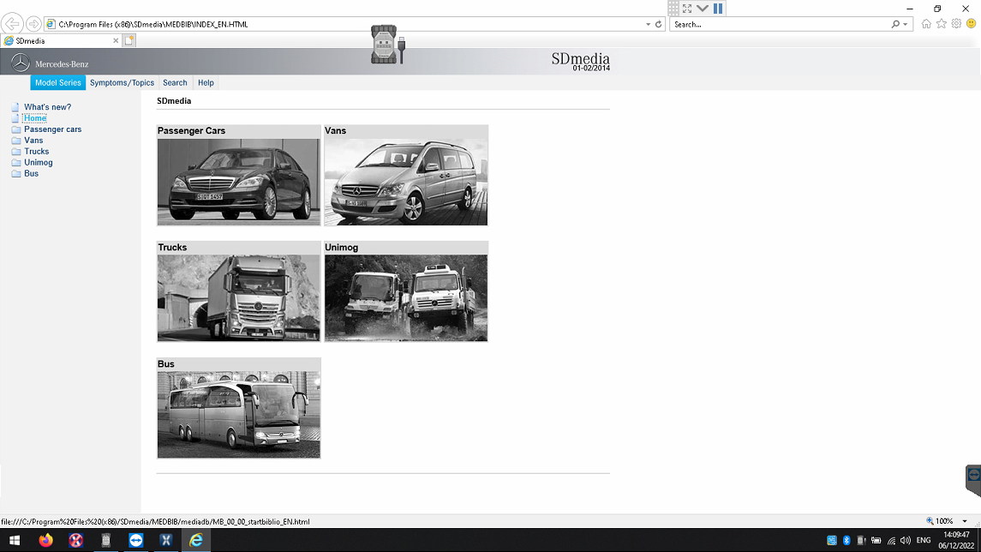Open the search provider dropdown arrow

coord(906,24)
